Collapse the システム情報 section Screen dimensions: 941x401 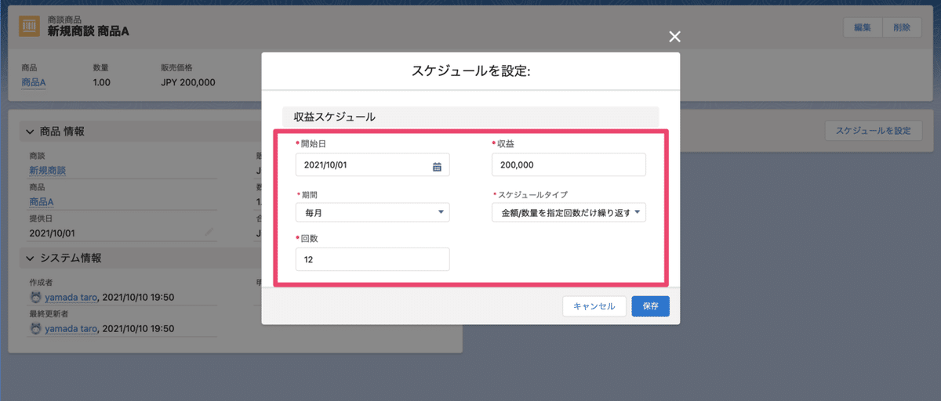pos(30,258)
